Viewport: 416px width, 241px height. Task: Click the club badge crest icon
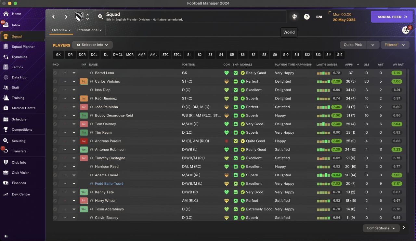(79, 17)
